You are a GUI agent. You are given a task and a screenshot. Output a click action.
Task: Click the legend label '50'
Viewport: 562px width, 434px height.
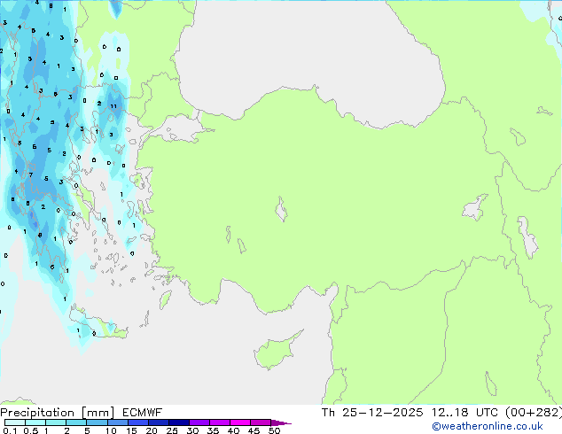pyautogui.click(x=274, y=430)
